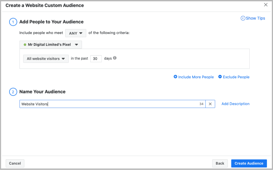The height and width of the screenshot is (170, 273).
Task: Open the ANY criteria dropdown
Action: (75, 33)
